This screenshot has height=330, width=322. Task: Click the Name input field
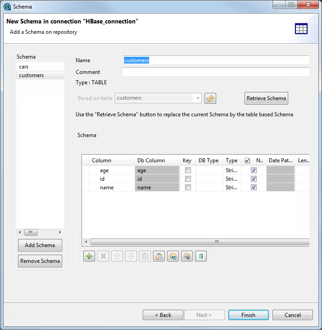tap(216, 60)
